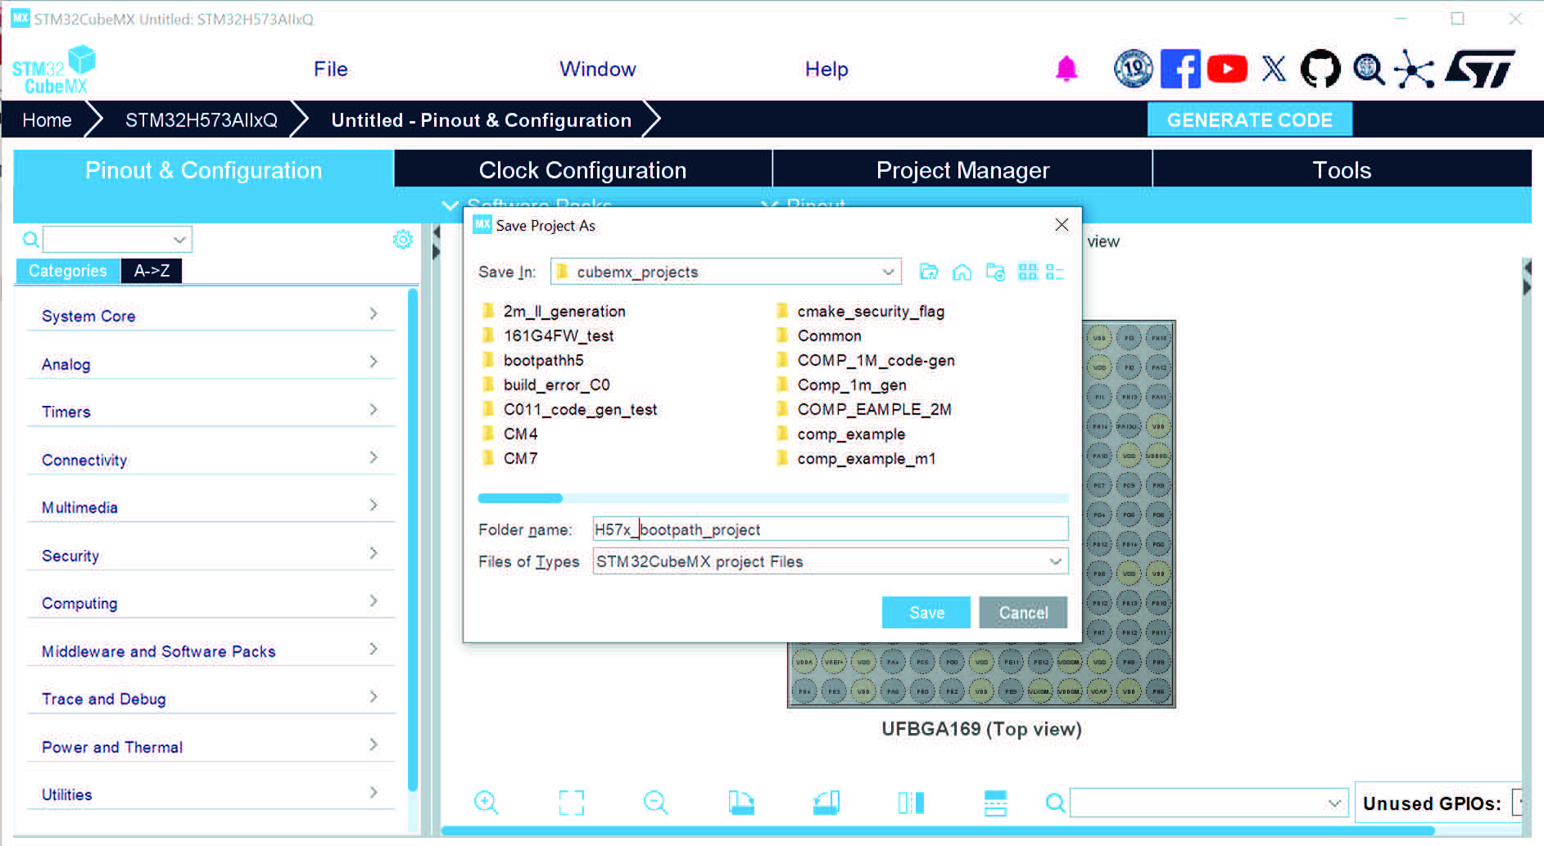This screenshot has width=1544, height=846.
Task: Expand the Connectivity category
Action: [211, 460]
